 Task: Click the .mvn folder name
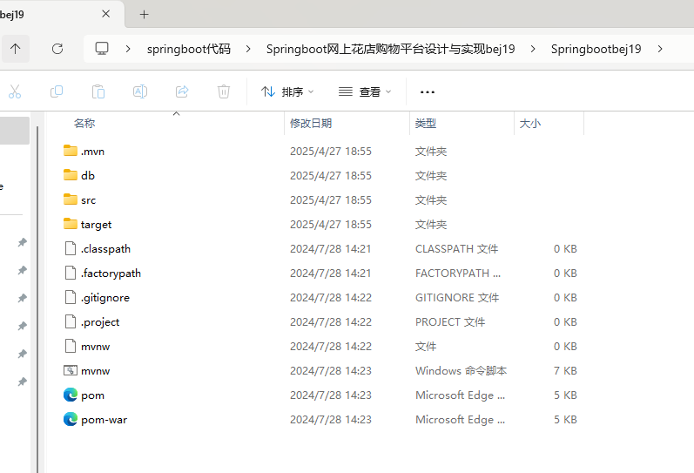coord(92,152)
